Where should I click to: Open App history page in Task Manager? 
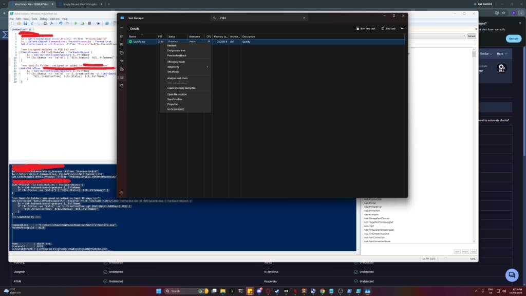pos(122,53)
